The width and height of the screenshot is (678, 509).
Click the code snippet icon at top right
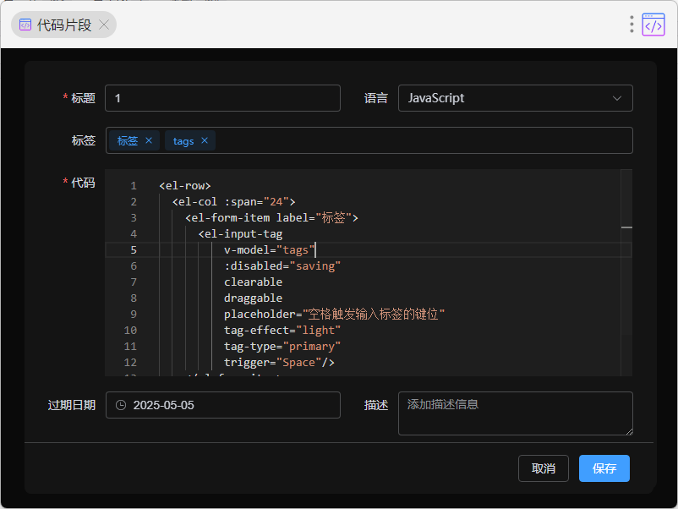(x=653, y=25)
